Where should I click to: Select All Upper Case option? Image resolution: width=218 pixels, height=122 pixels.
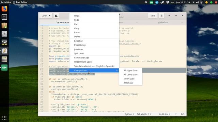(x=130, y=70)
